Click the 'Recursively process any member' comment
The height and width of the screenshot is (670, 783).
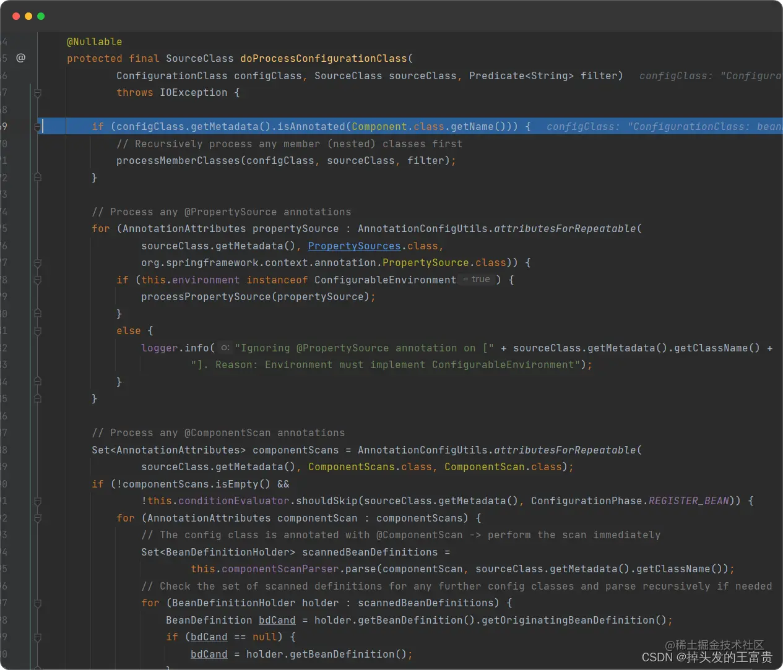[x=289, y=144]
